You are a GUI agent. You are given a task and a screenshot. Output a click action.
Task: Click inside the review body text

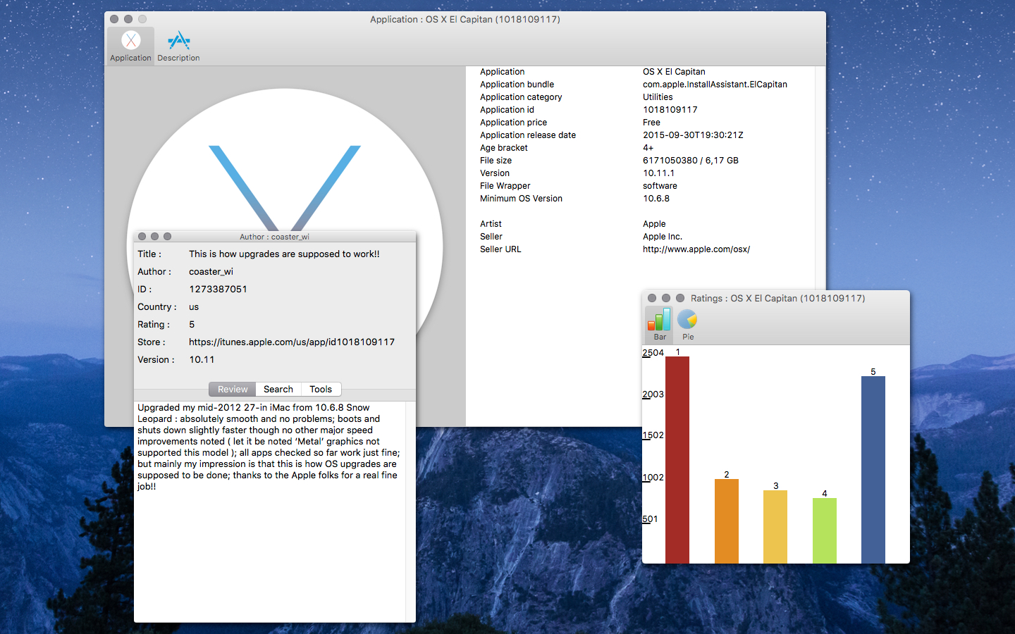pyautogui.click(x=269, y=447)
